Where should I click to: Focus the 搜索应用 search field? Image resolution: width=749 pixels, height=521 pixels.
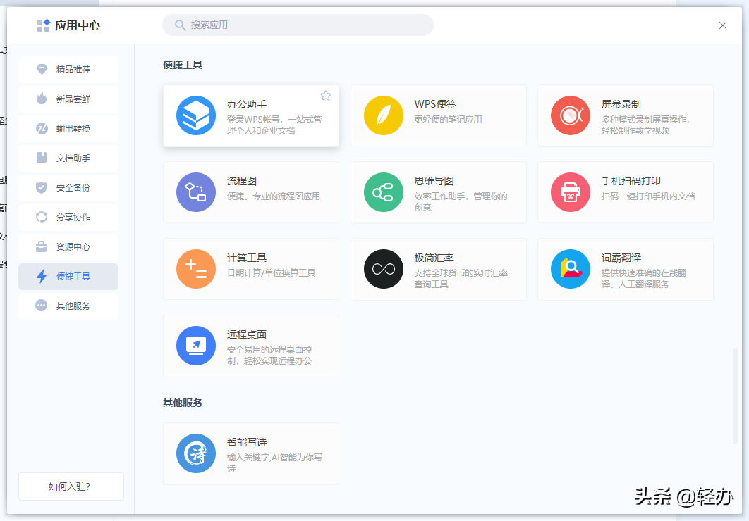pos(298,25)
